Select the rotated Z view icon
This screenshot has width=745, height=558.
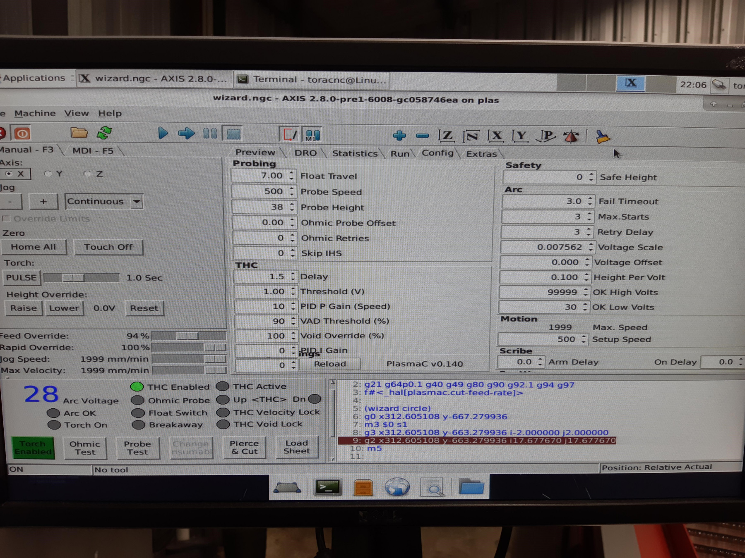pos(471,136)
